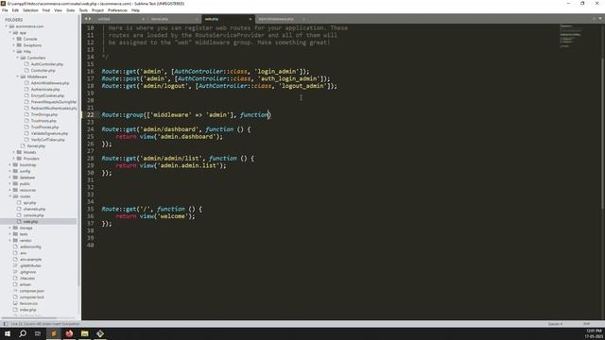This screenshot has width=605, height=340.
Task: Open console.php file
Action: (34, 215)
